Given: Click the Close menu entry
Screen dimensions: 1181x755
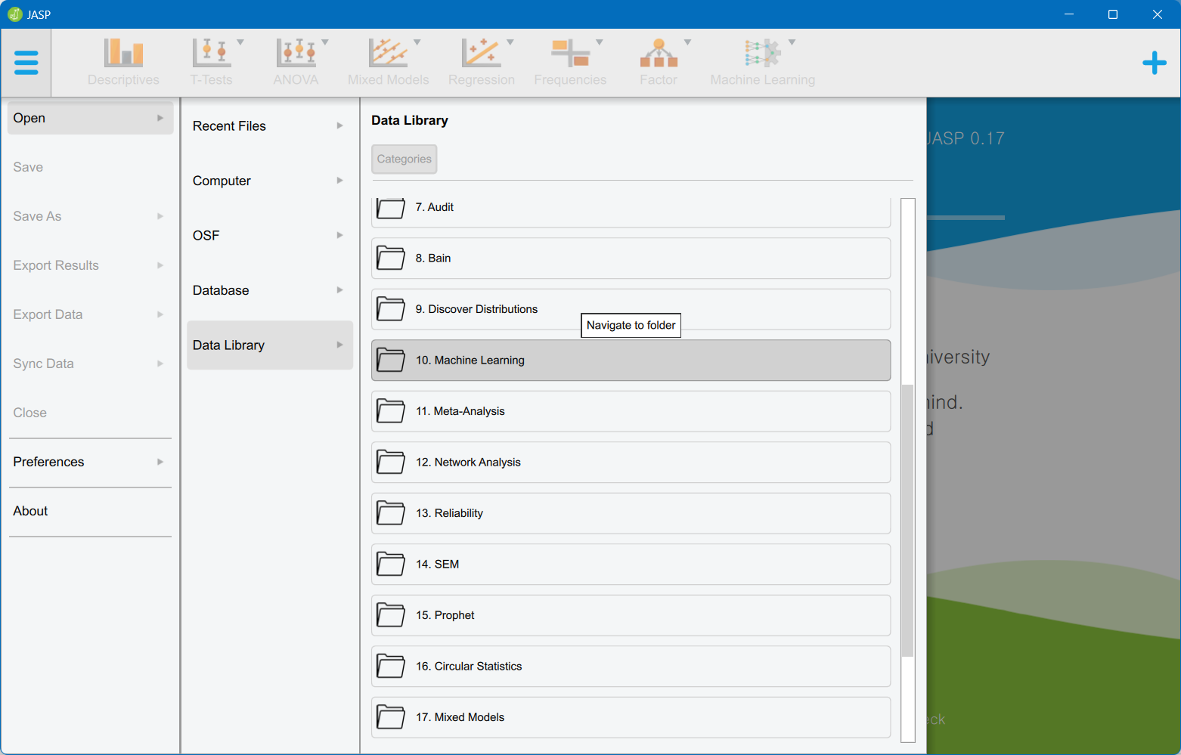Looking at the screenshot, I should (x=90, y=413).
